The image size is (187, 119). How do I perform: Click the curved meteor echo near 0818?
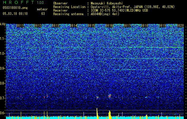[x=146, y=97]
